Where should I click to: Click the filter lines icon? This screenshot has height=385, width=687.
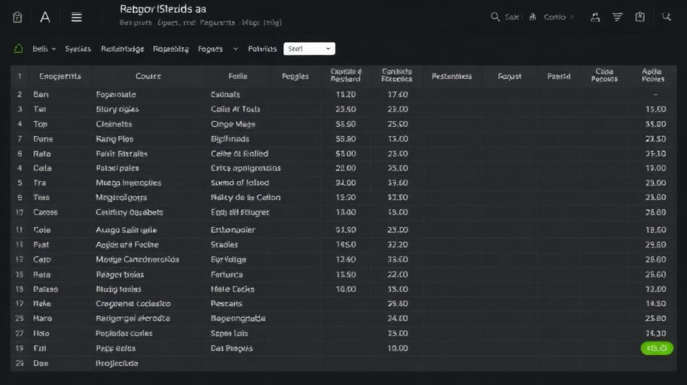[x=618, y=17]
